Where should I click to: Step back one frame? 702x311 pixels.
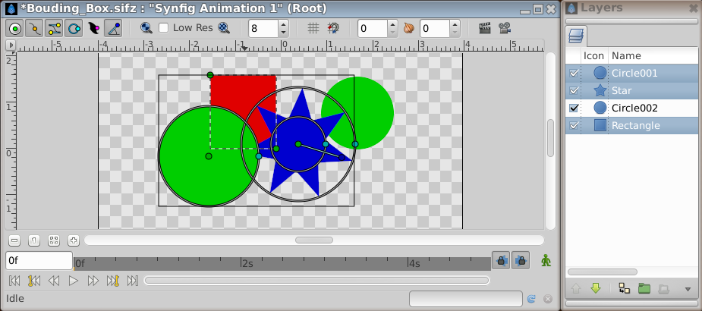click(x=54, y=281)
